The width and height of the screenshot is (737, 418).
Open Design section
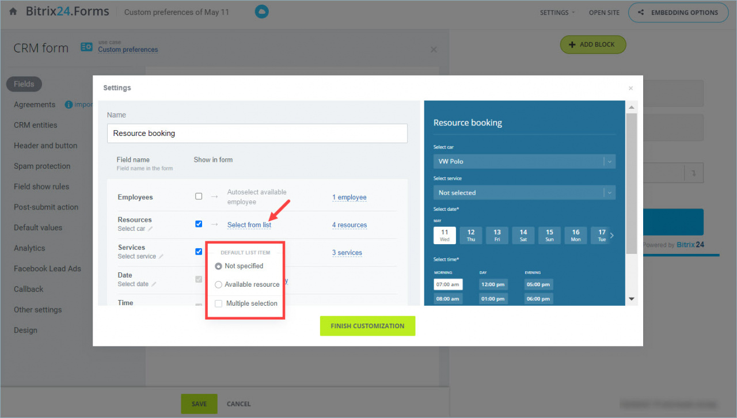(x=25, y=330)
